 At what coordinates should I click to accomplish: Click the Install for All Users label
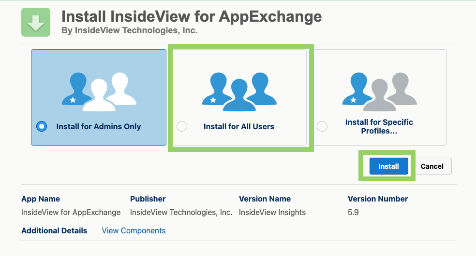(x=239, y=126)
